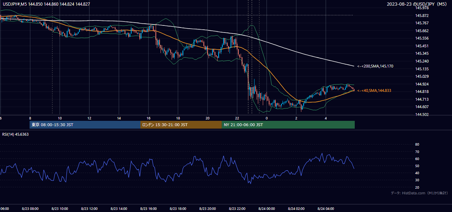The image size is (452, 212).
Task: Select the NY 21:00-06:00 JST session bar
Action: (x=288, y=125)
